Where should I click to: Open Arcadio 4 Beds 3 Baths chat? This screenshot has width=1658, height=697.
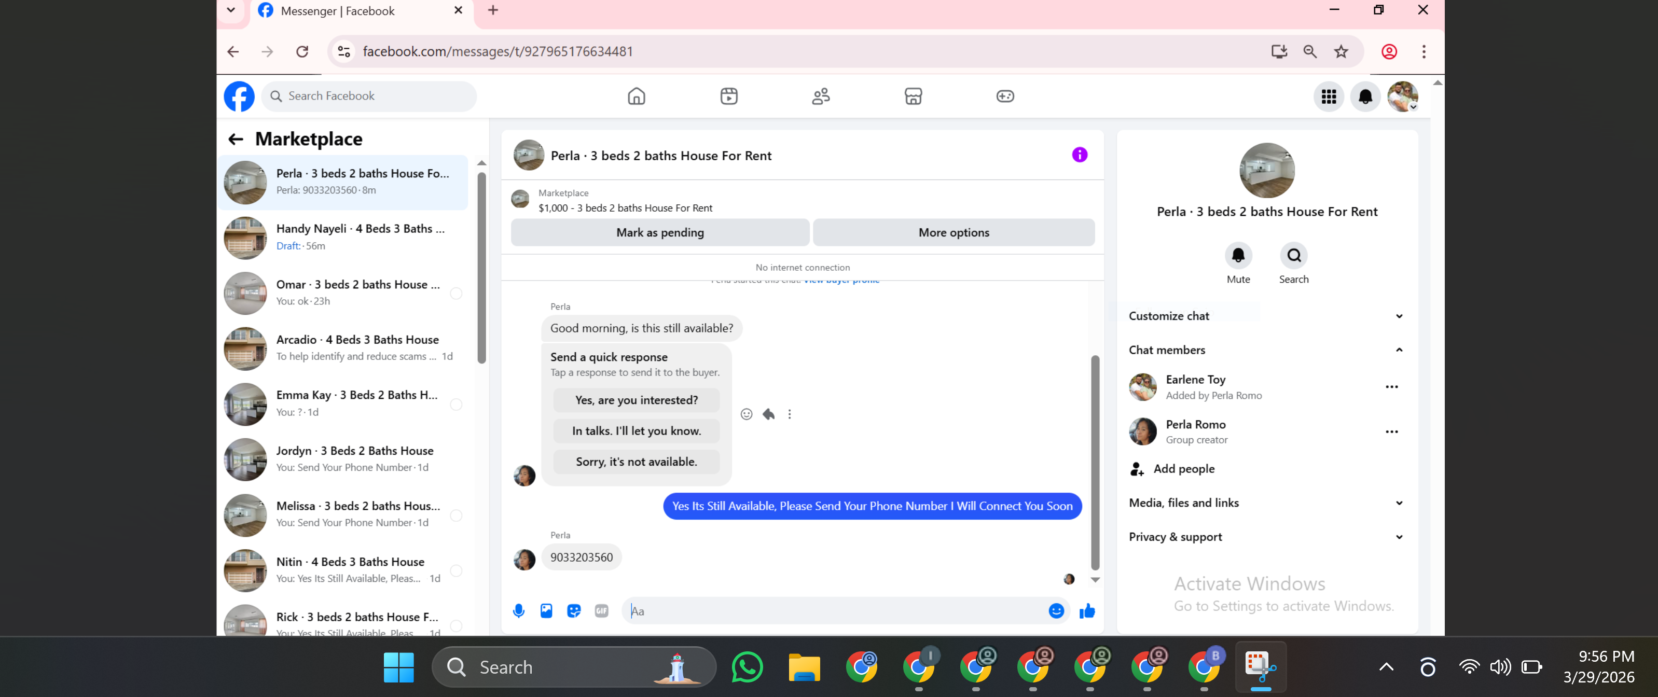343,348
